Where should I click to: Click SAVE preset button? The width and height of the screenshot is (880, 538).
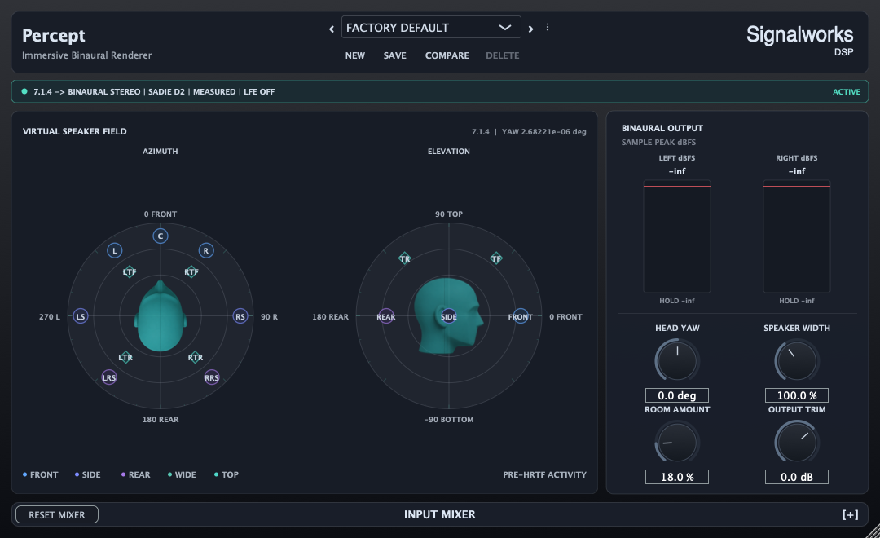tap(394, 55)
